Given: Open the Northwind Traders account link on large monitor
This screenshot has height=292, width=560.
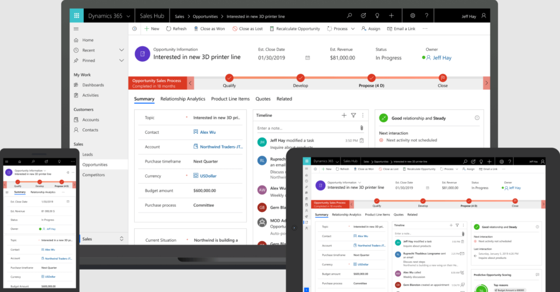Looking at the screenshot, I should tap(217, 147).
